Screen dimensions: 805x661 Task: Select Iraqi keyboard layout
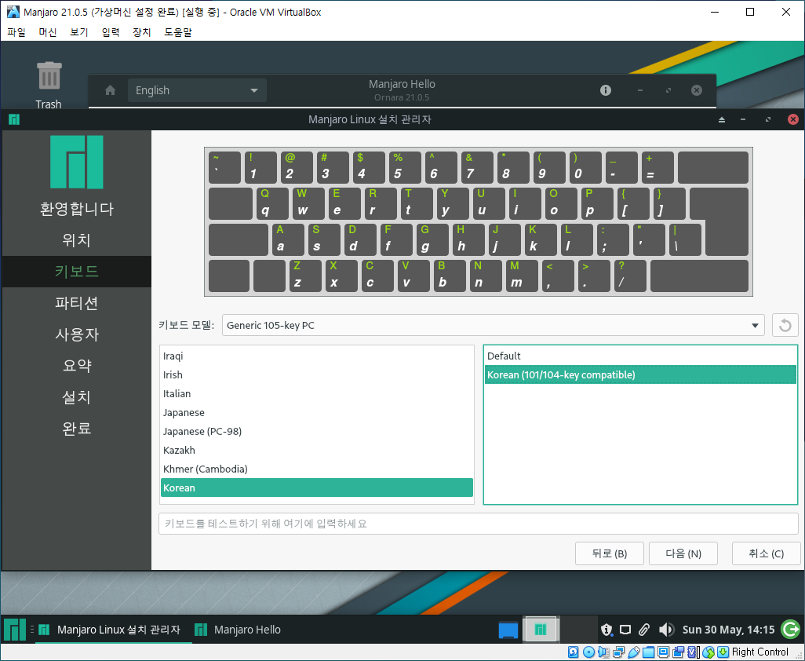coord(317,356)
